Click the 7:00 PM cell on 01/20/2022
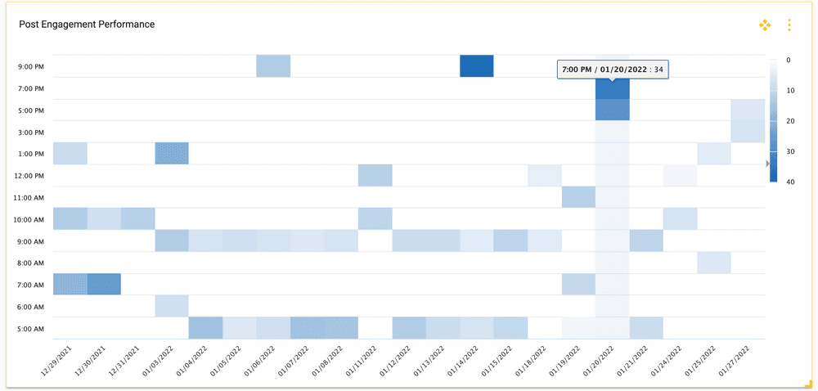818x391 pixels. click(613, 89)
